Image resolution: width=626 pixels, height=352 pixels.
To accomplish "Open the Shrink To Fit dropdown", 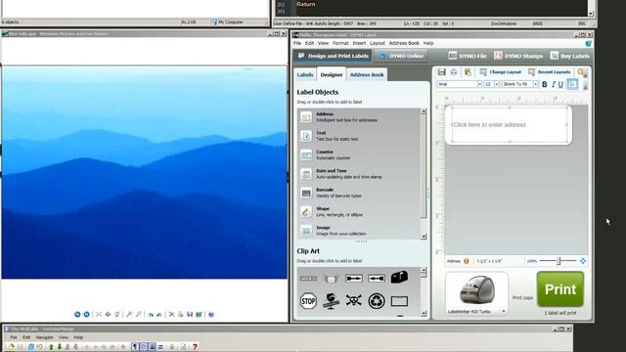I will coord(535,84).
